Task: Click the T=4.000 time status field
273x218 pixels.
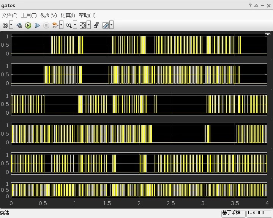Action: (259, 213)
